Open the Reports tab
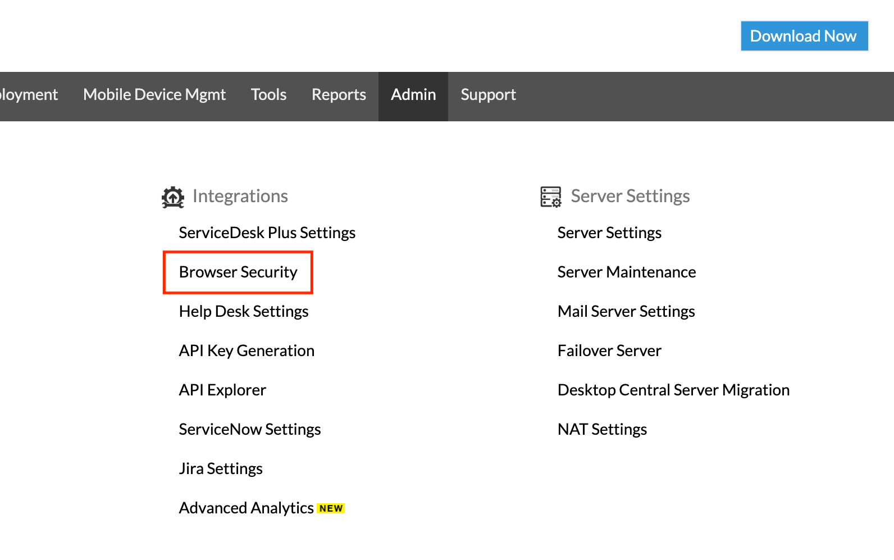The height and width of the screenshot is (560, 894). click(x=339, y=95)
